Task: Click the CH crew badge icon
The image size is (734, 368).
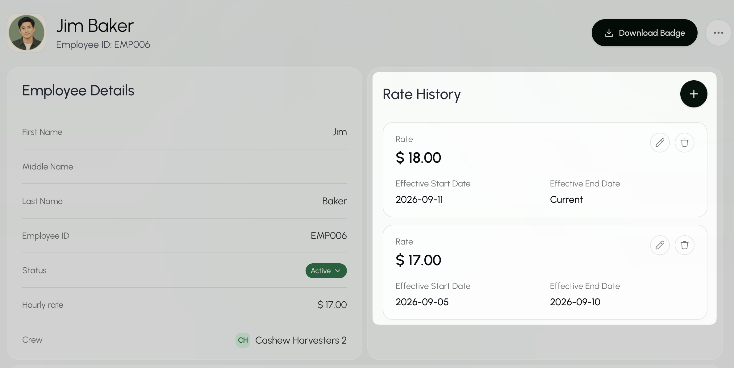Action: point(243,340)
